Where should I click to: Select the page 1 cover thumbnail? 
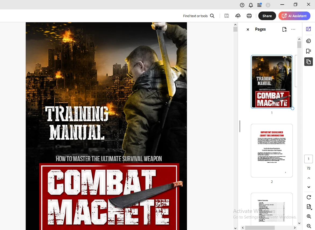click(x=271, y=81)
